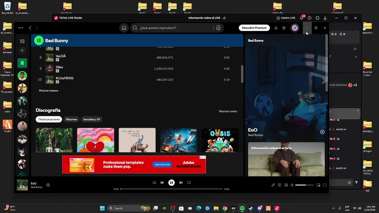Show hidden system tray icons chevron

[x=333, y=208]
